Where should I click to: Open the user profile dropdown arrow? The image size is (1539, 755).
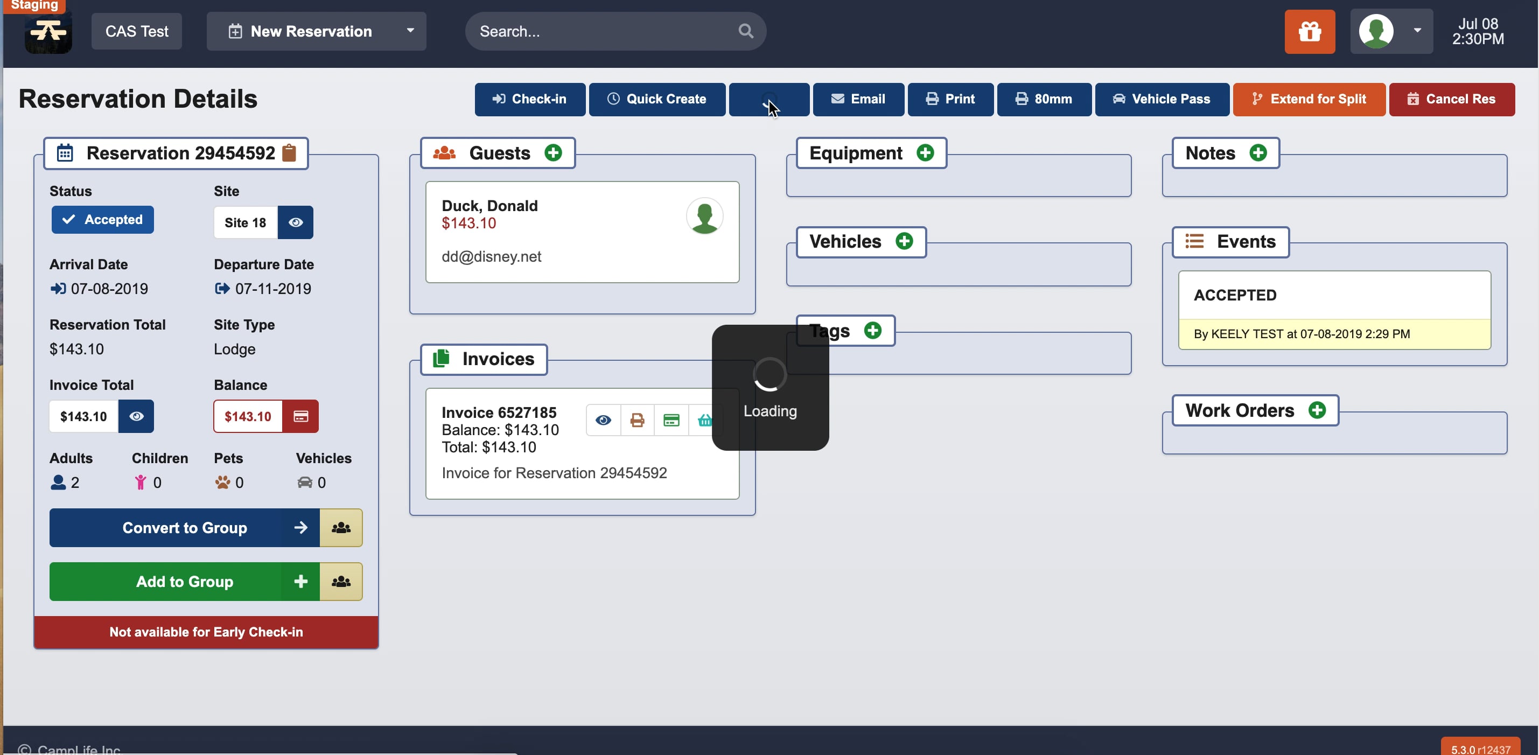(x=1417, y=31)
